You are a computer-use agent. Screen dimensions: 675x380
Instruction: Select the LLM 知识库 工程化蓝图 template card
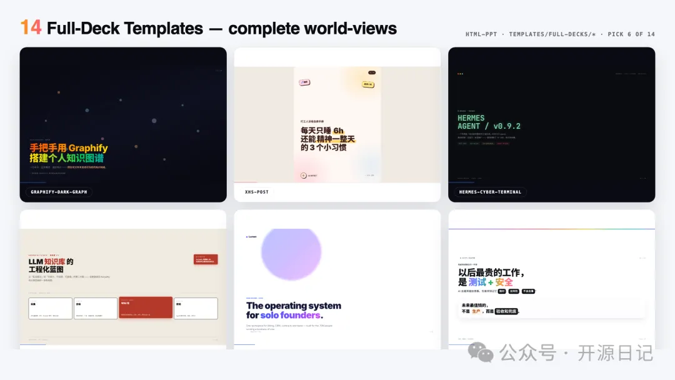123,279
